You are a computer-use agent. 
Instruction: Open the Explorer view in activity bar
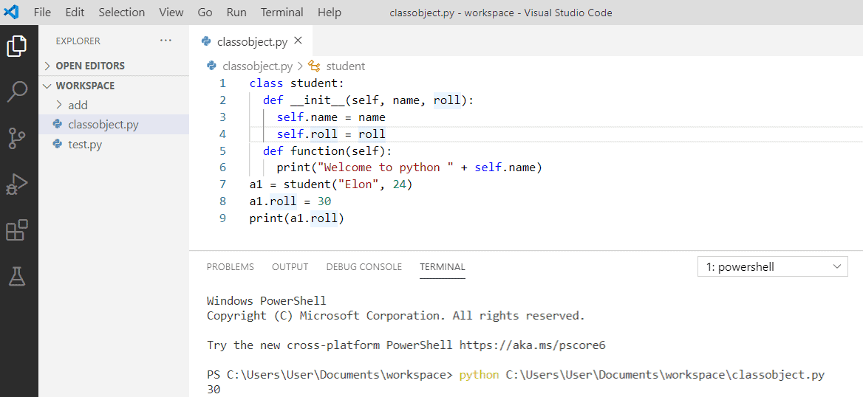[x=17, y=46]
